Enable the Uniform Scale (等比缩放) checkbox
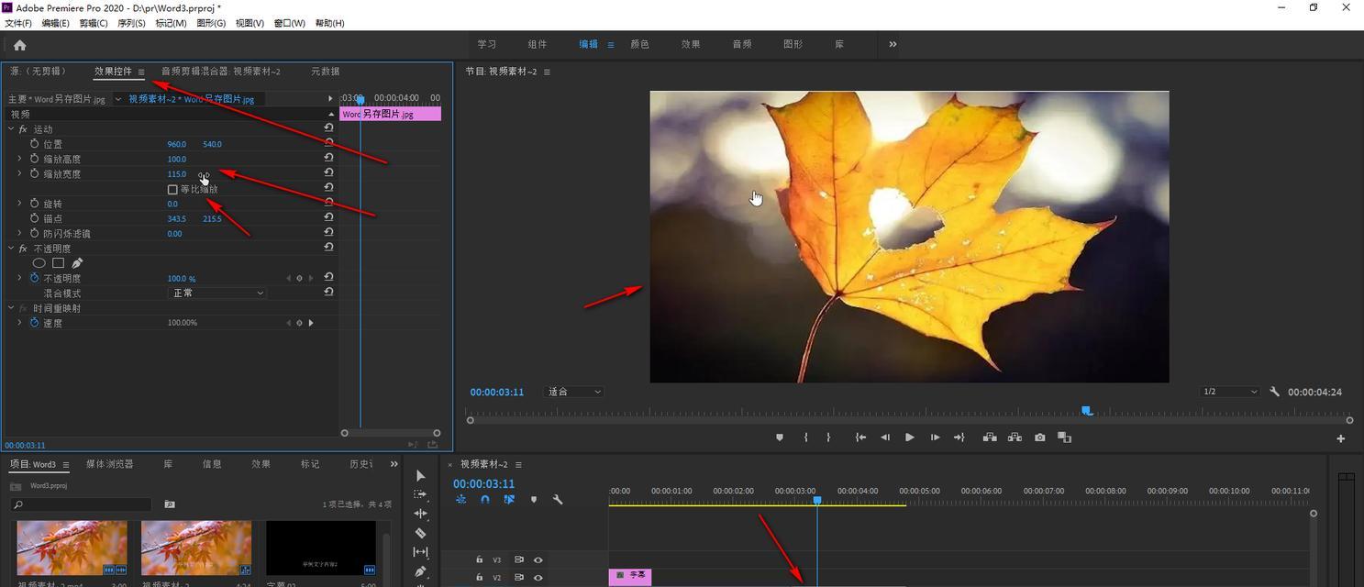Image resolution: width=1364 pixels, height=587 pixels. (172, 189)
